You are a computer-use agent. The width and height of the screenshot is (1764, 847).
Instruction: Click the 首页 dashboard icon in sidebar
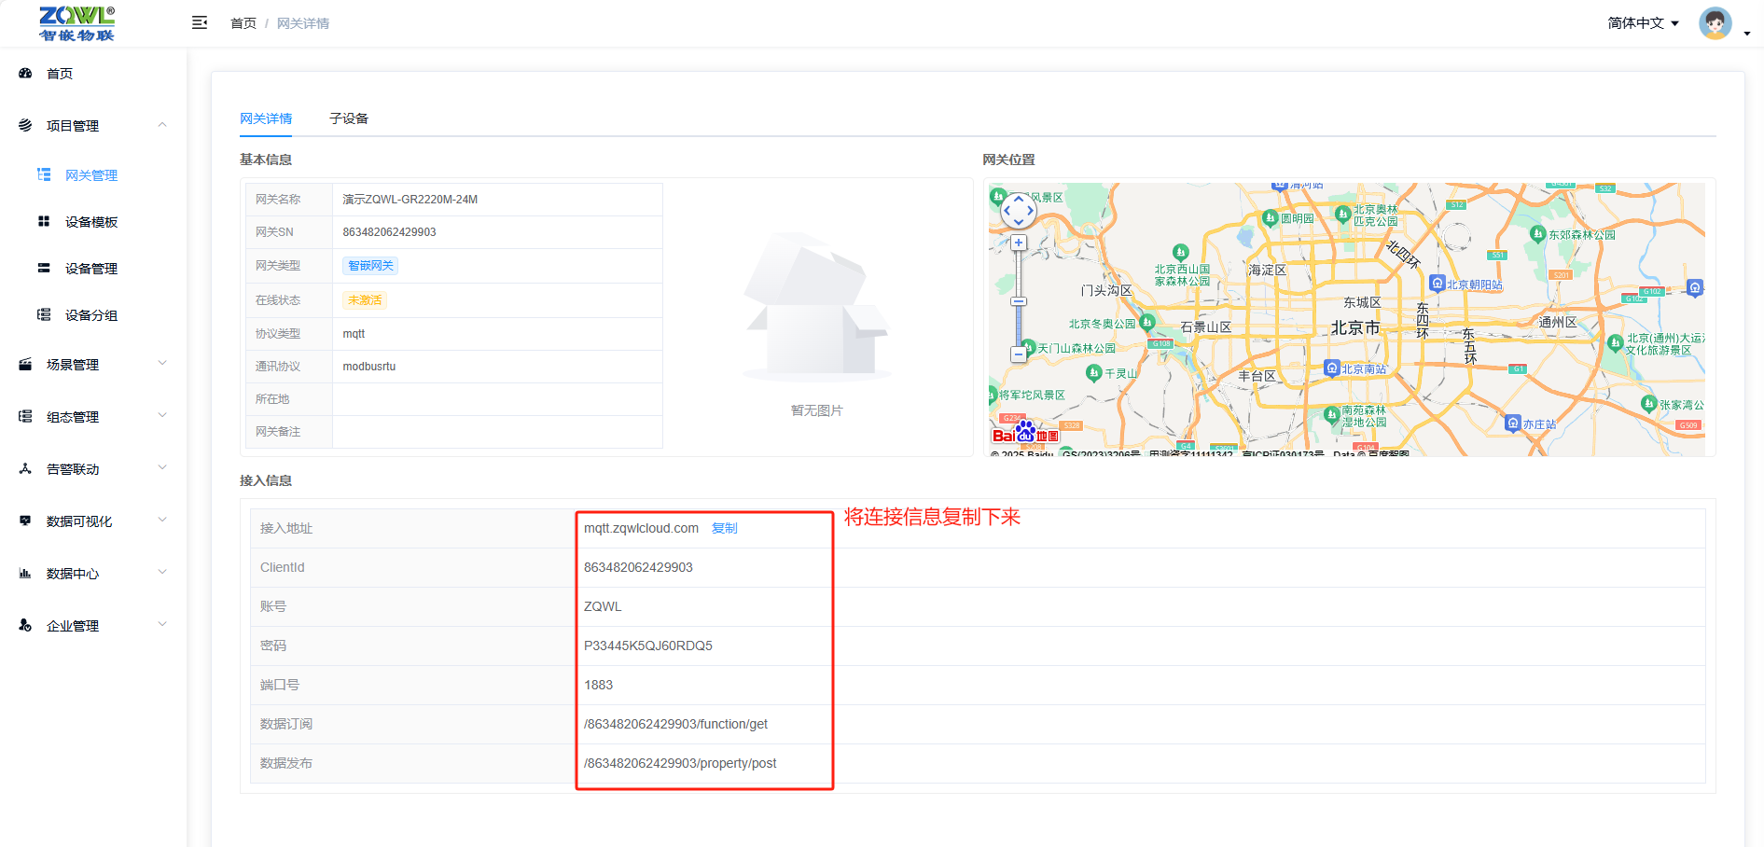point(25,73)
